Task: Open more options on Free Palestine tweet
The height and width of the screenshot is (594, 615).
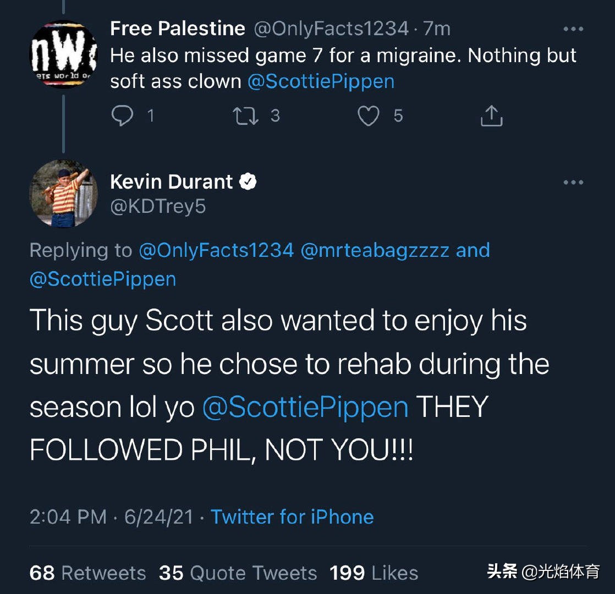Action: click(574, 30)
